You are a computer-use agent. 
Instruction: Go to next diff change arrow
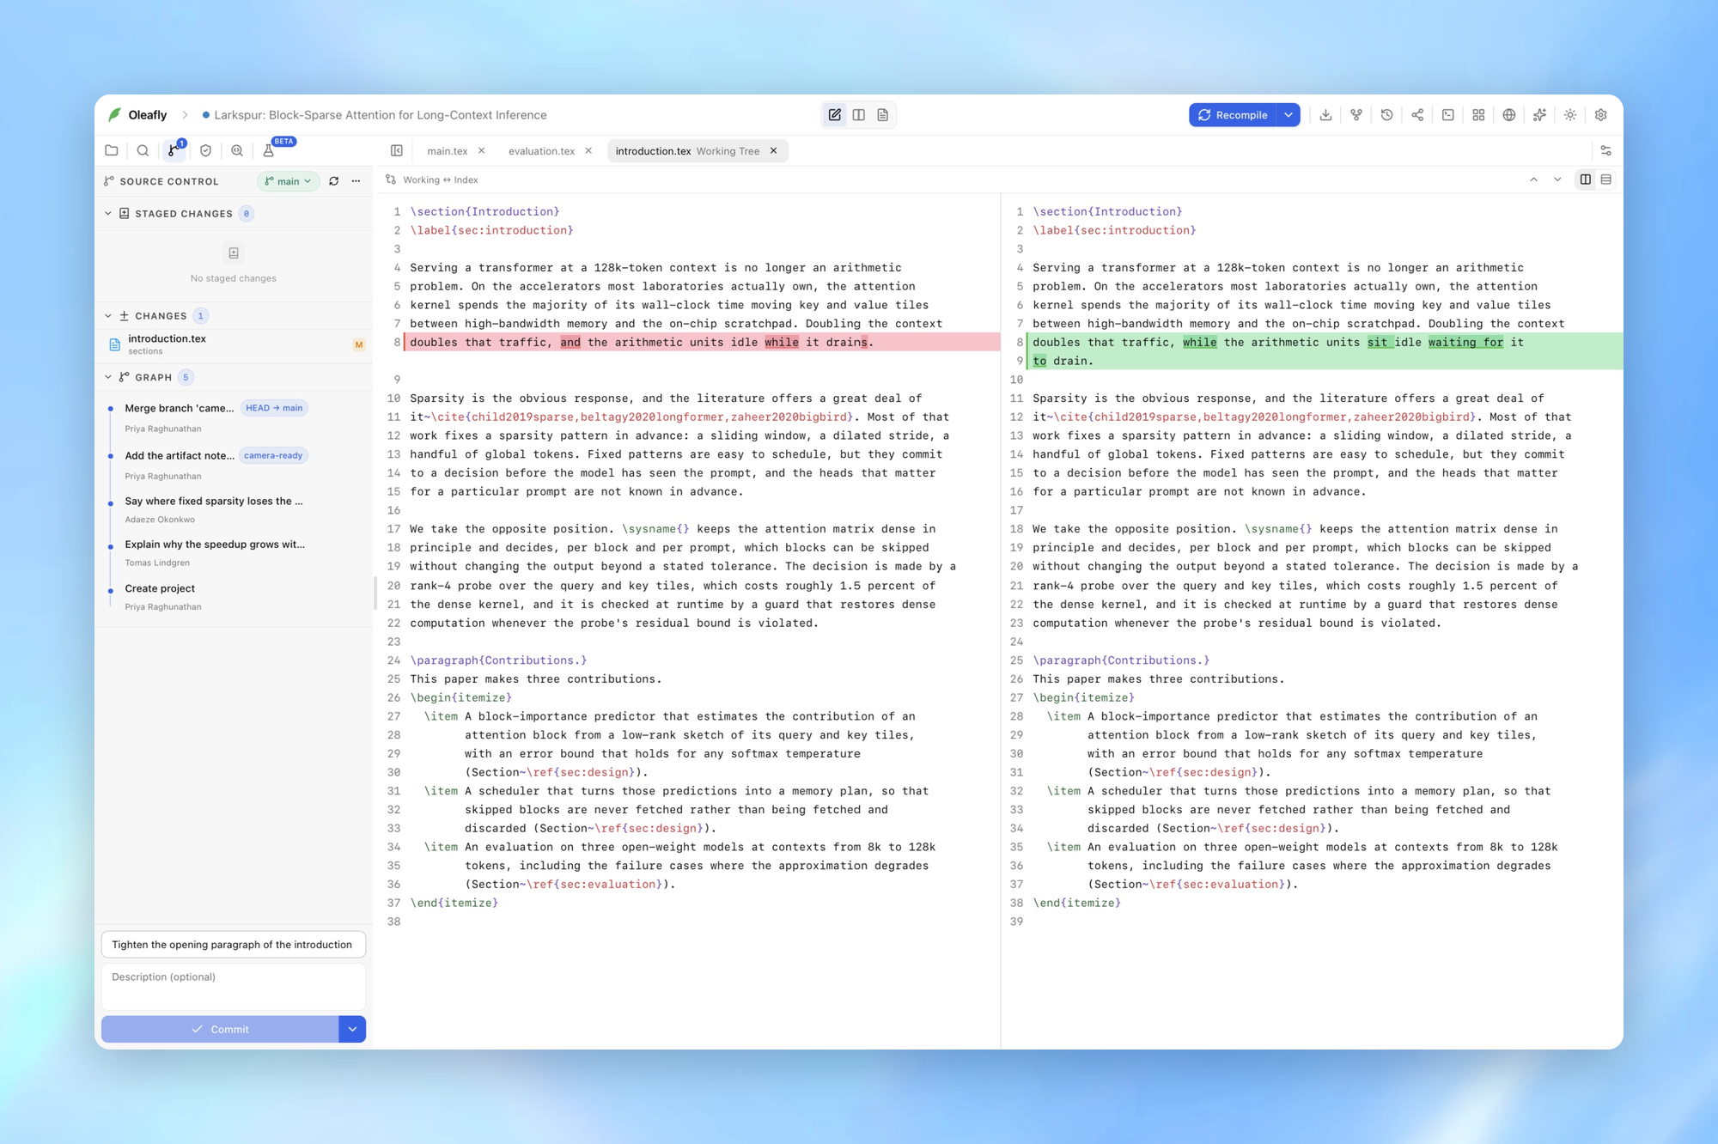[x=1557, y=180]
